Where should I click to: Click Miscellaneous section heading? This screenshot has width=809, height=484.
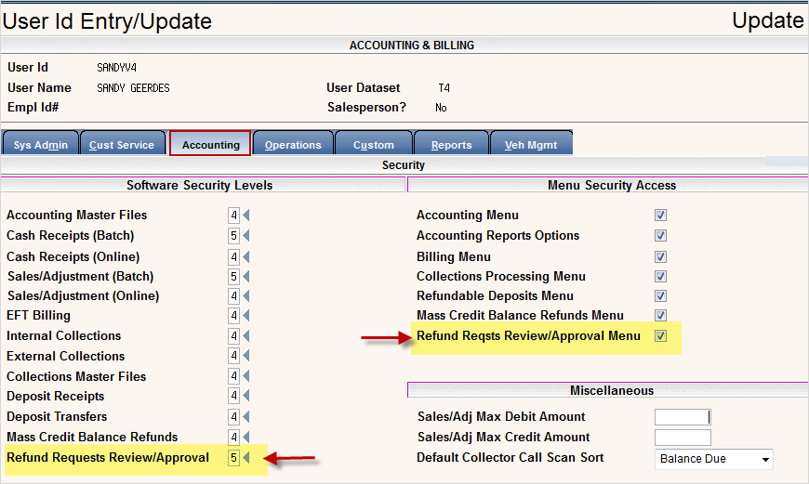tap(612, 391)
